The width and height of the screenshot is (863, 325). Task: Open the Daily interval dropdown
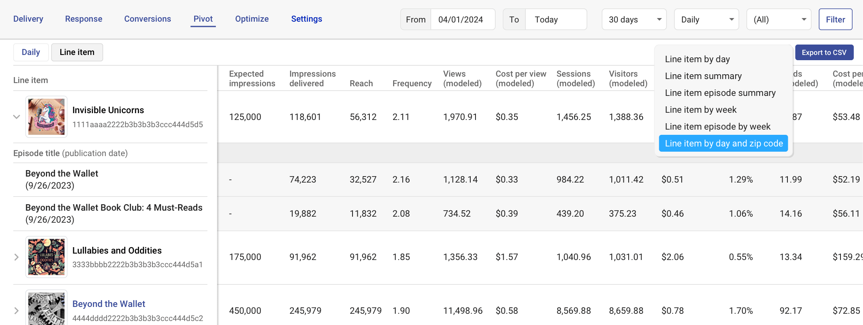pos(707,19)
